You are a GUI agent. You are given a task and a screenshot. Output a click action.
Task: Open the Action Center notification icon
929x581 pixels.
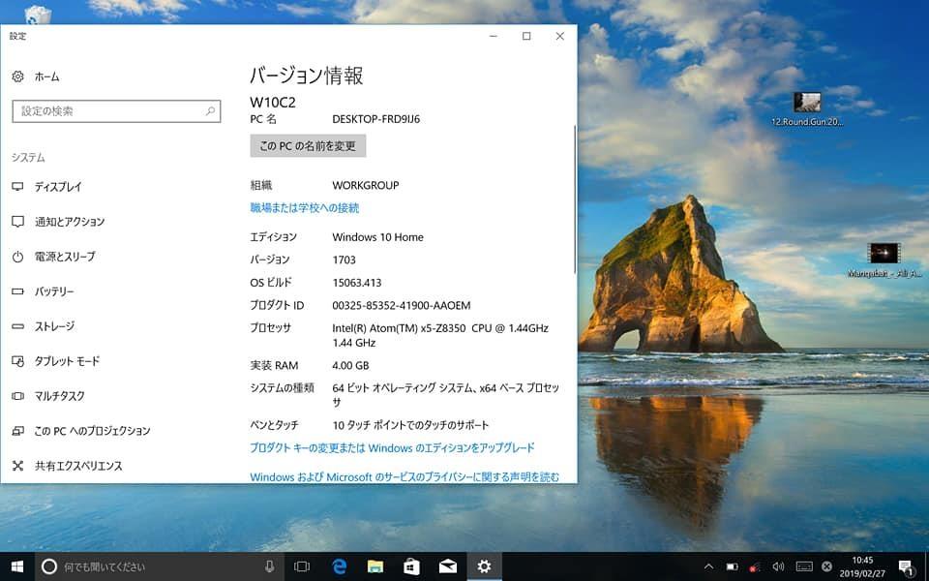click(907, 567)
